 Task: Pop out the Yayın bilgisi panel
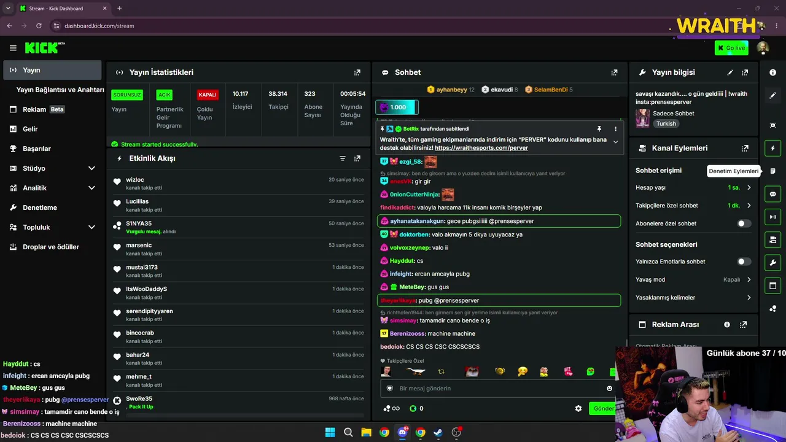pos(745,72)
